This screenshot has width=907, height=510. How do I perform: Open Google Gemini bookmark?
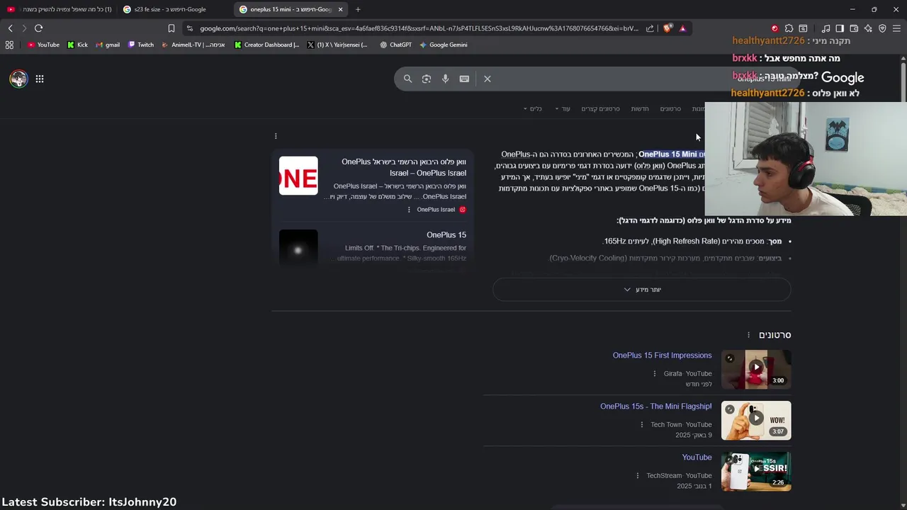443,45
